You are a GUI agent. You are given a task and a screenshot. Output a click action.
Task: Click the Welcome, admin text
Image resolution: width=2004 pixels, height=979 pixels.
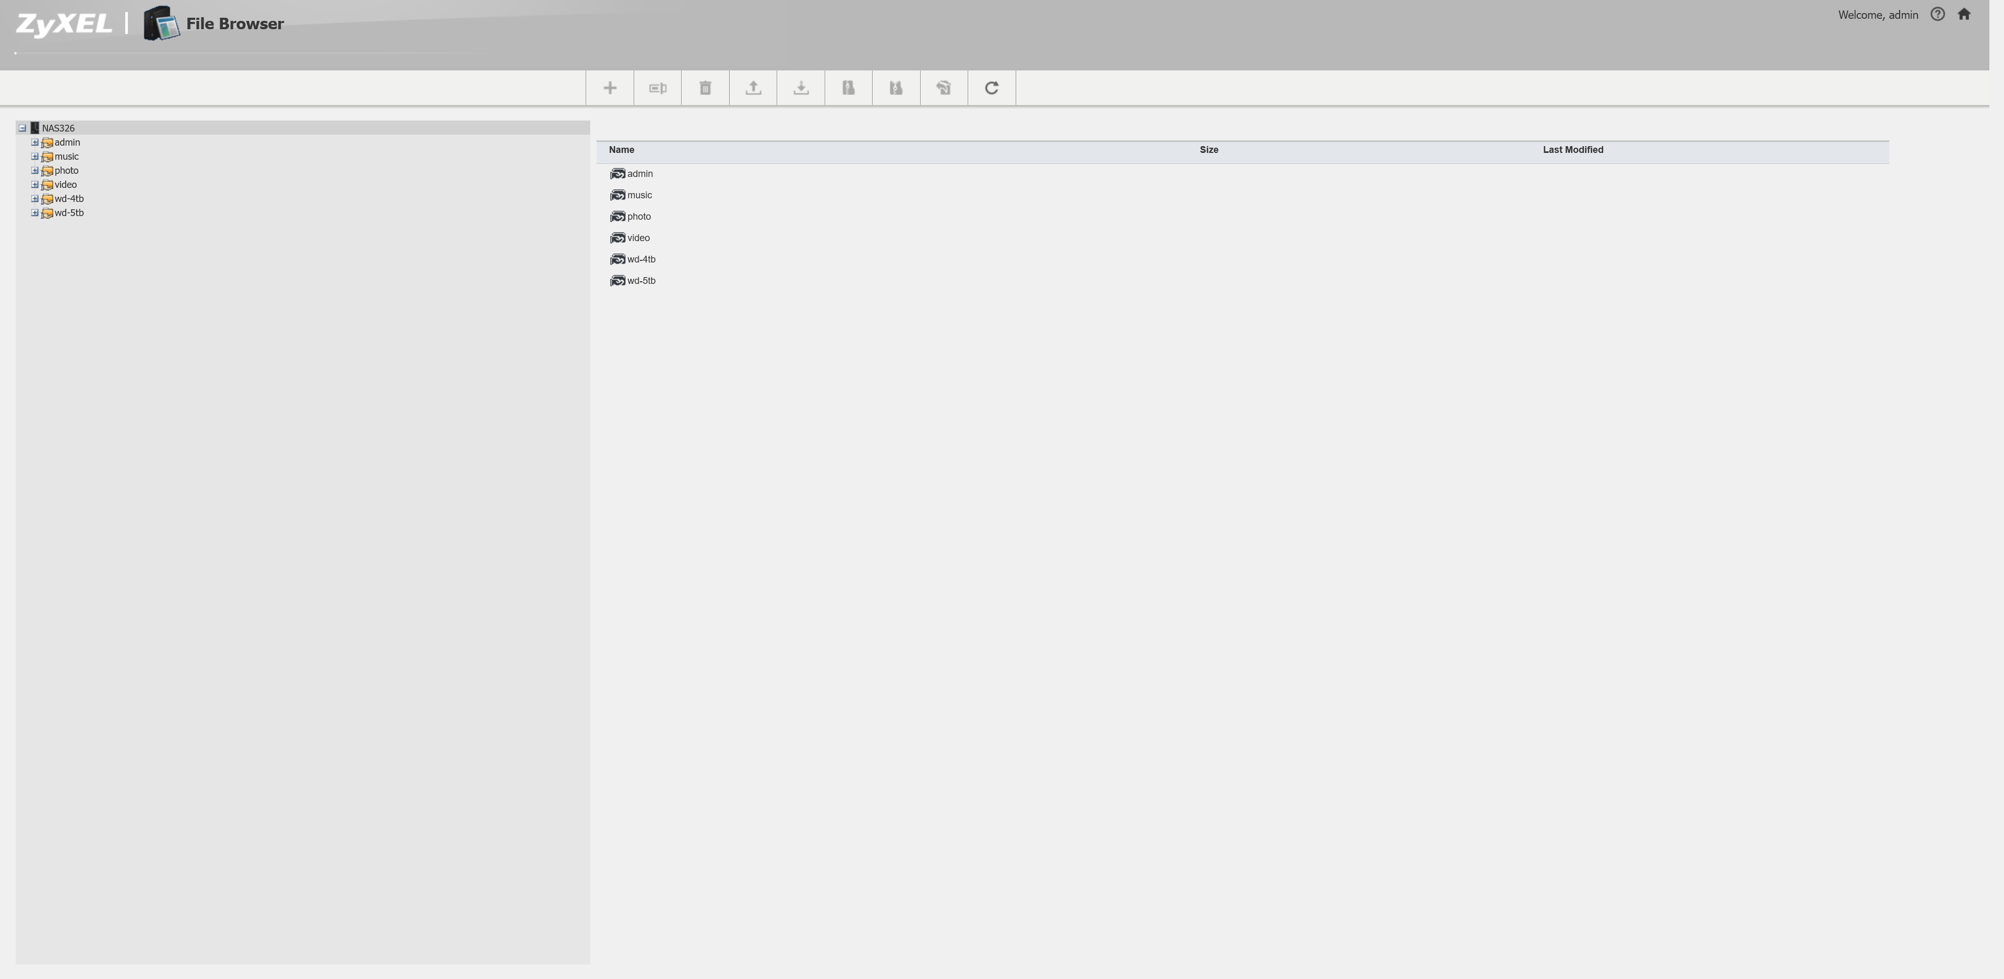tap(1878, 15)
